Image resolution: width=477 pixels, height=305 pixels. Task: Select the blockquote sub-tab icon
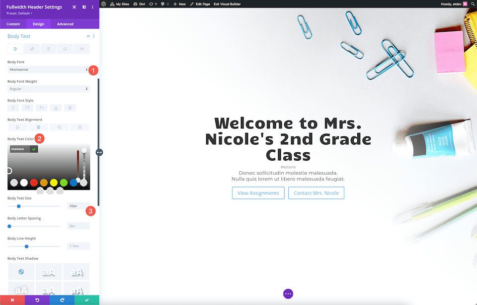click(x=82, y=49)
